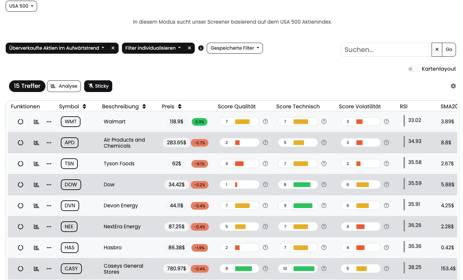Screen dimensions: 463x280
Task: Click the circle icon in Tyson Foods row
Action: (20, 164)
